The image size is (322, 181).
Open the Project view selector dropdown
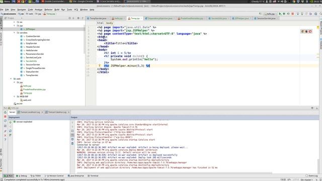point(14,18)
